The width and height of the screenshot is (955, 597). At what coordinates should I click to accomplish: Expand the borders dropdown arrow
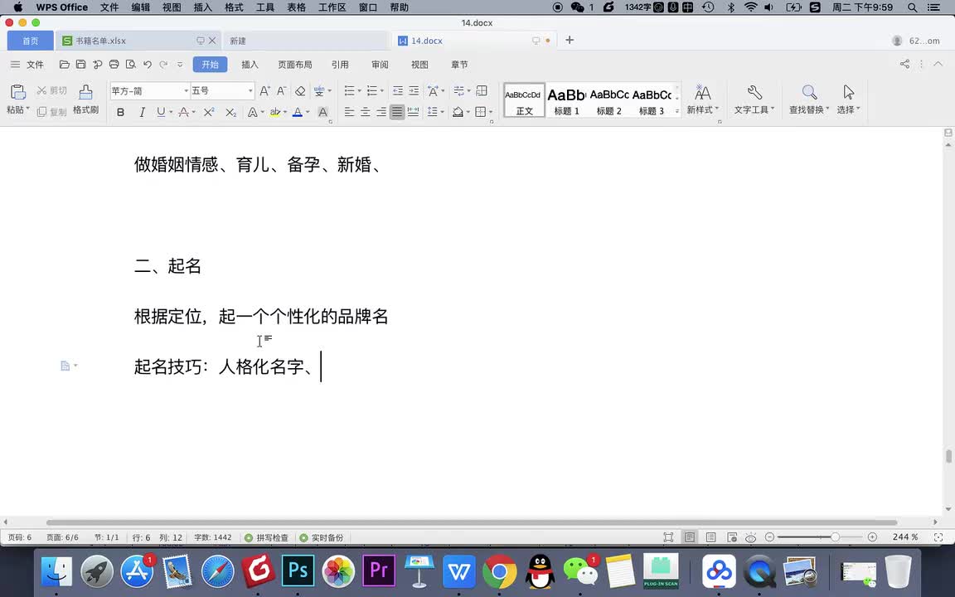[490, 112]
